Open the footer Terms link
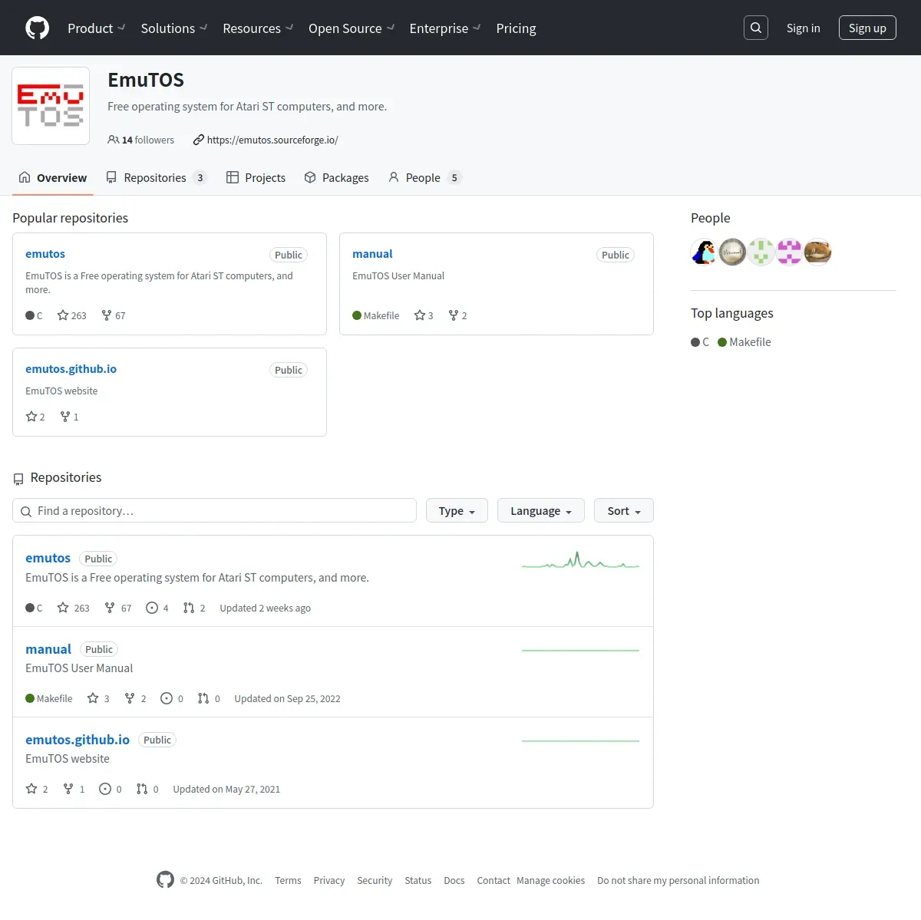The image size is (921, 920). (288, 881)
